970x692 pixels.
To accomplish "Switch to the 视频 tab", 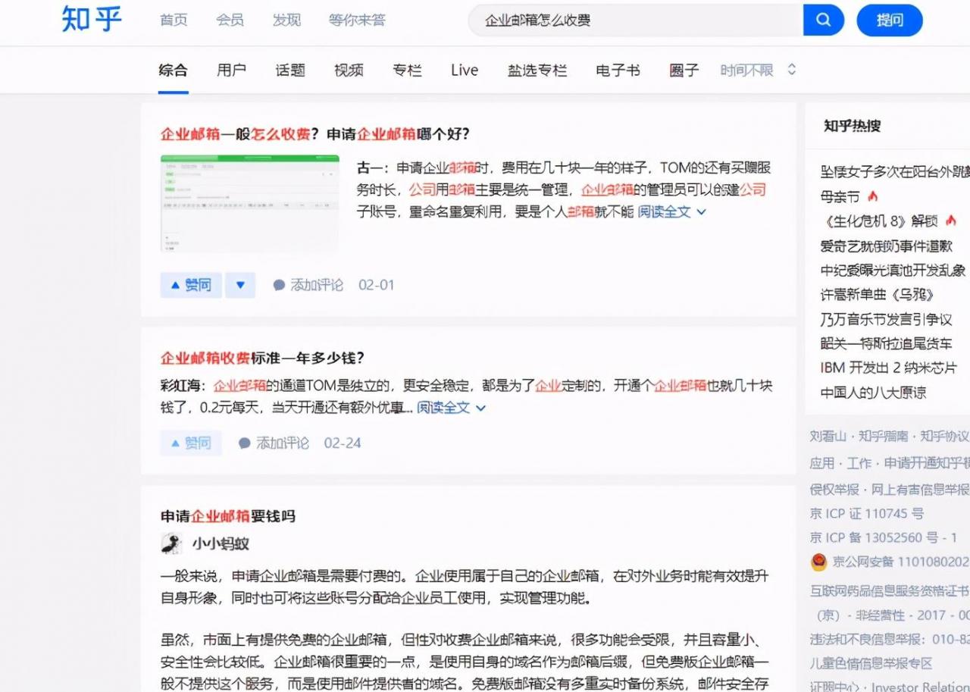I will pyautogui.click(x=348, y=69).
